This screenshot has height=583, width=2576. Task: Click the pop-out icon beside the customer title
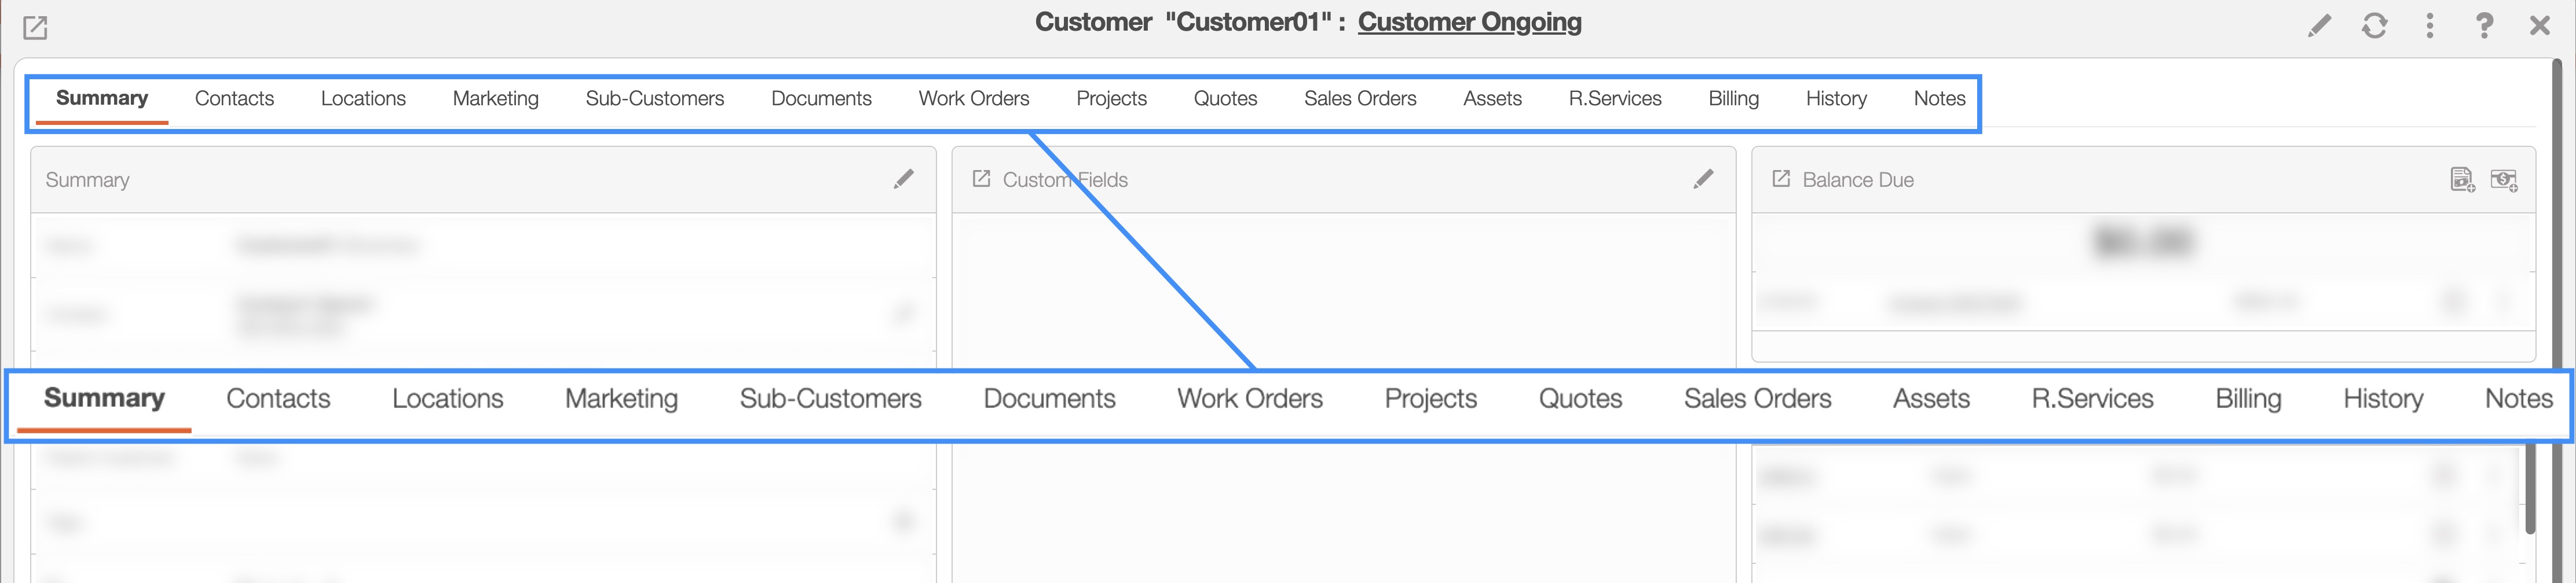point(35,28)
